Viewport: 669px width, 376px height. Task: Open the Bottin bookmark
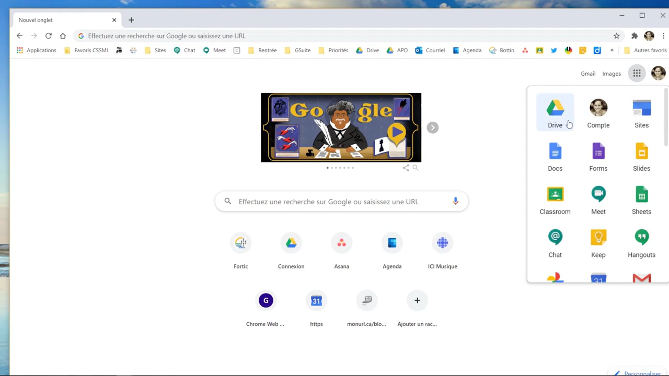pos(502,50)
